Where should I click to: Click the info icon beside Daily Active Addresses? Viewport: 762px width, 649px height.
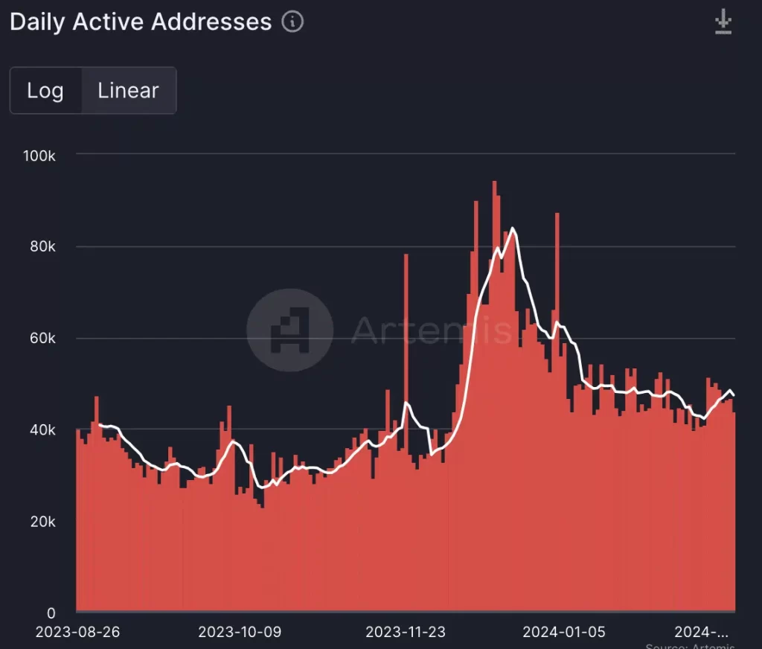(x=292, y=22)
